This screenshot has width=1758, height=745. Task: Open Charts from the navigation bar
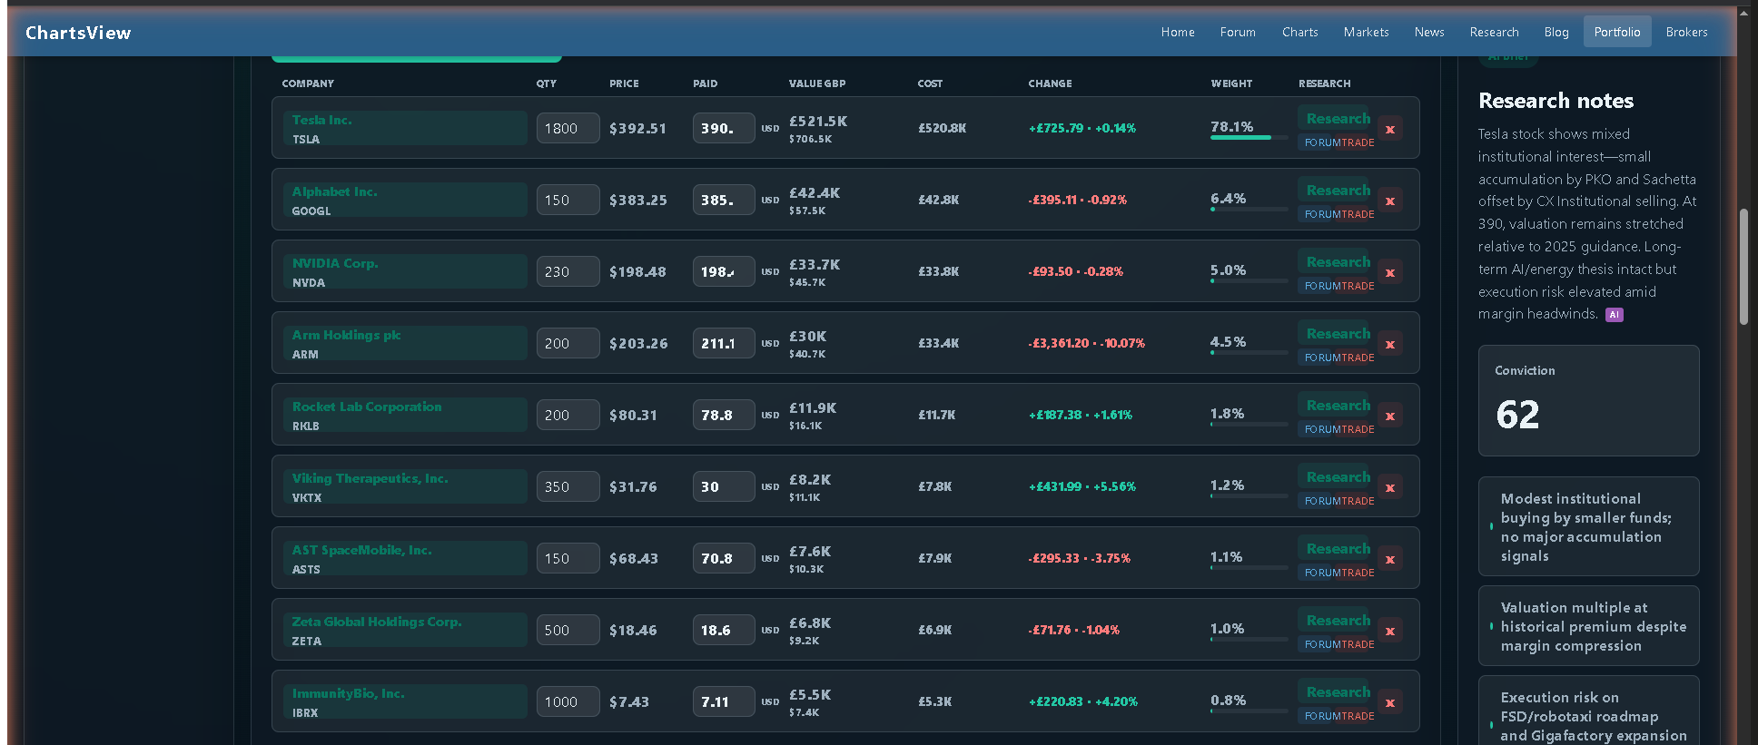1299,32
